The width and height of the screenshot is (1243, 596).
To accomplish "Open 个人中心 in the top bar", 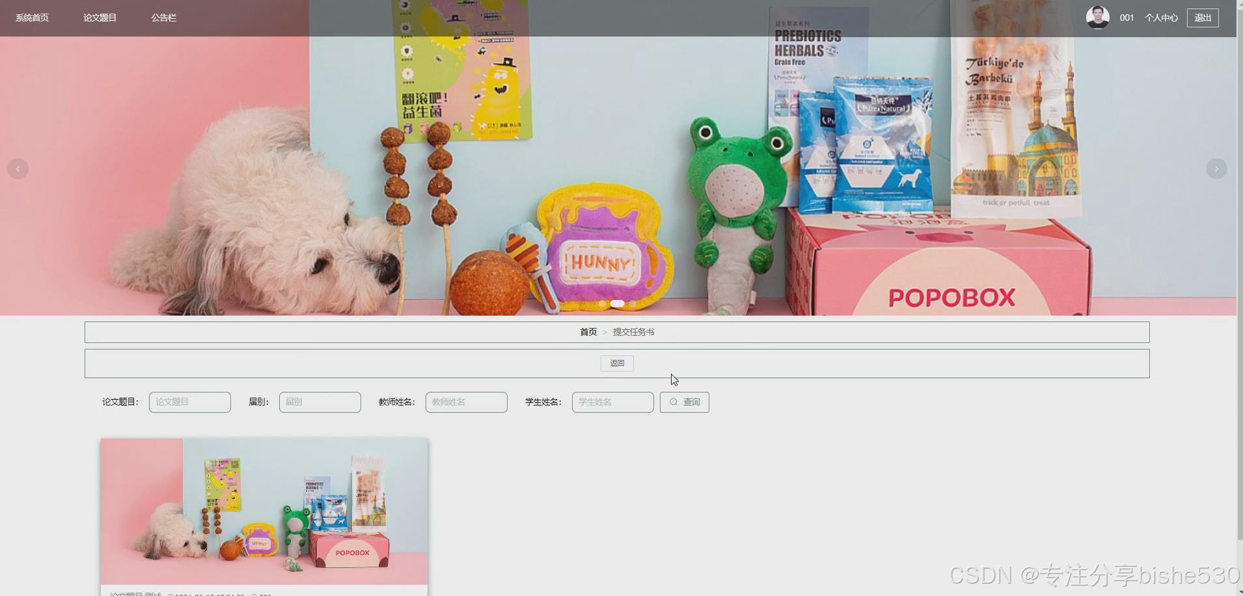I will [x=1161, y=18].
